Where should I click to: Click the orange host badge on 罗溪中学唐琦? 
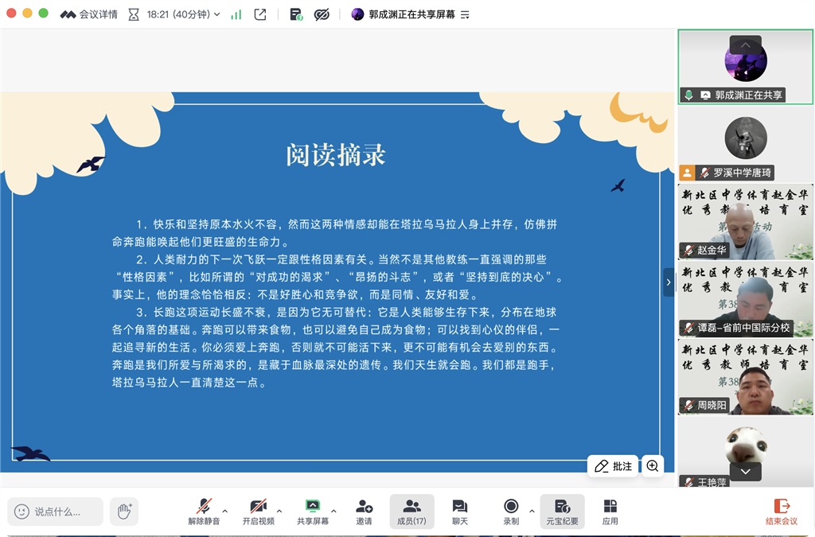pos(687,173)
